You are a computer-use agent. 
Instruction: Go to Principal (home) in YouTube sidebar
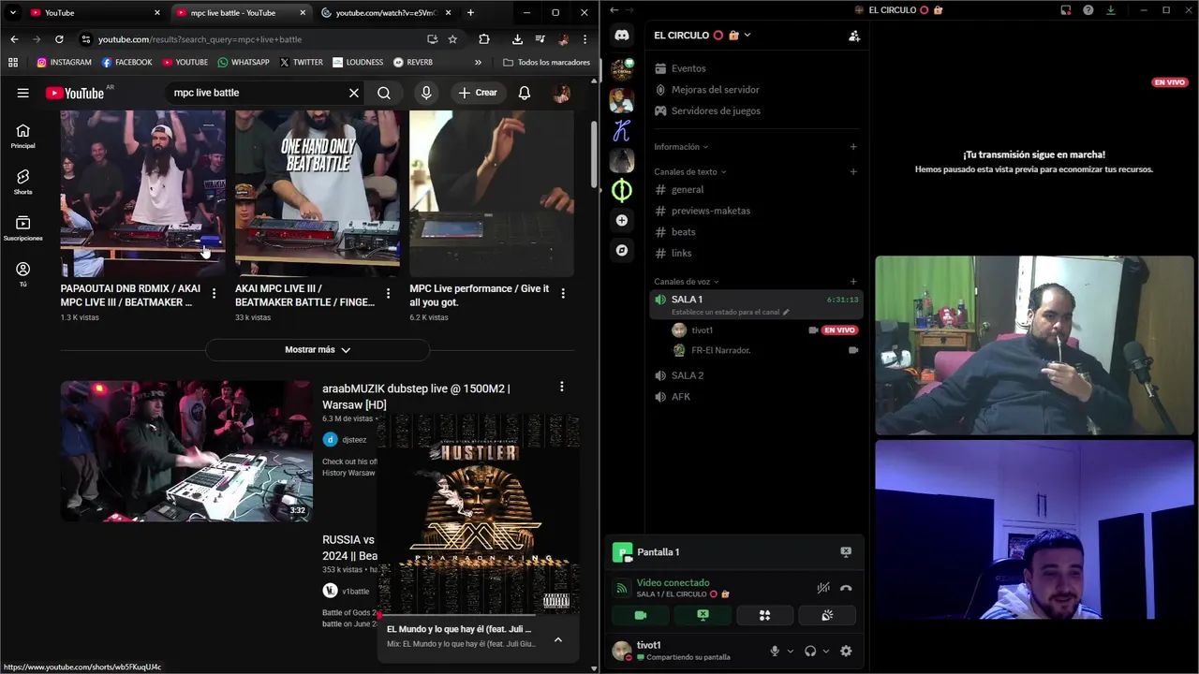click(x=22, y=136)
